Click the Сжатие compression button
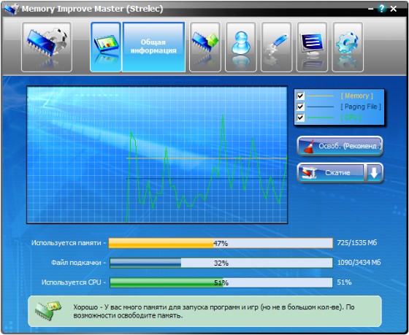 (331, 172)
